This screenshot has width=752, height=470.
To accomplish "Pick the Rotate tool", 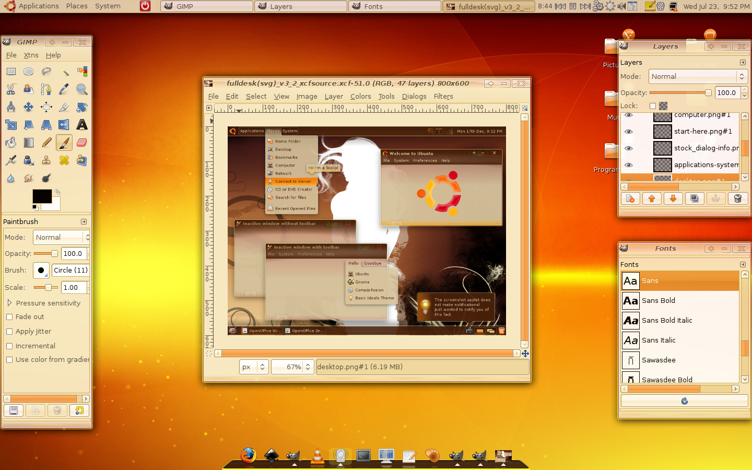I will [x=82, y=107].
